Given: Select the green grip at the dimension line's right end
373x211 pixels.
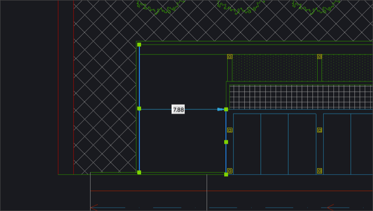Looking at the screenshot, I should [226, 109].
